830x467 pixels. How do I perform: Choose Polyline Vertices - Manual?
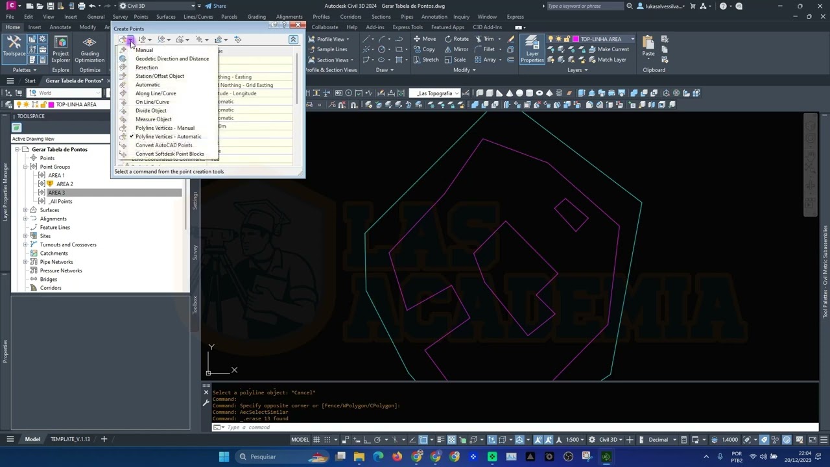point(165,128)
